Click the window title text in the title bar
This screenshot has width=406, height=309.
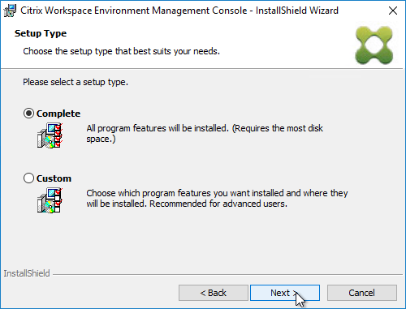pos(179,11)
